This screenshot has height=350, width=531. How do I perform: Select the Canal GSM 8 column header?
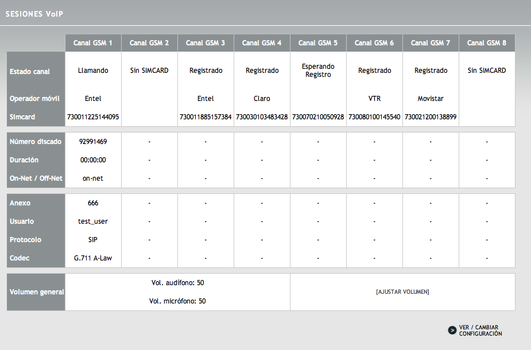(487, 43)
